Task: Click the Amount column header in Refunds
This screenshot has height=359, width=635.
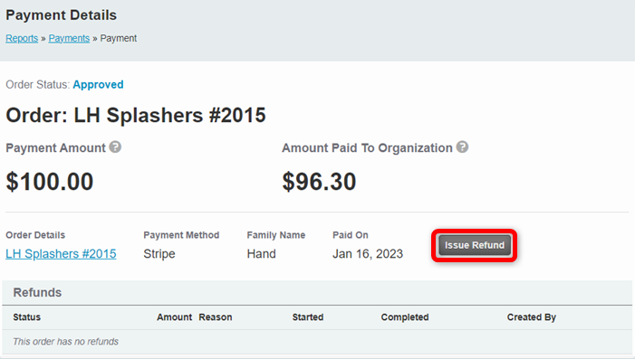Action: pyautogui.click(x=175, y=317)
